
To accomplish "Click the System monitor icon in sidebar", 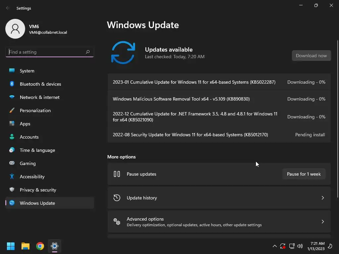I will (12, 70).
